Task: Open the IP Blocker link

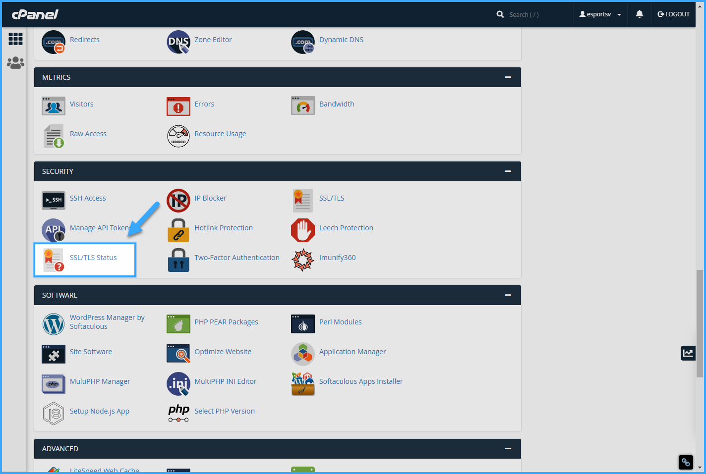Action: (x=210, y=198)
